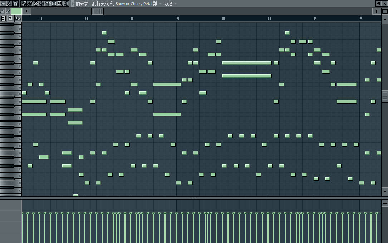The height and width of the screenshot is (243, 388).
Task: Toggle the Portamento slash button
Action: (8, 11)
